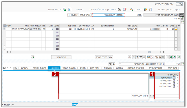The width and height of the screenshot is (187, 108).
Task: Click the large item text editing area
Action: 104,84
